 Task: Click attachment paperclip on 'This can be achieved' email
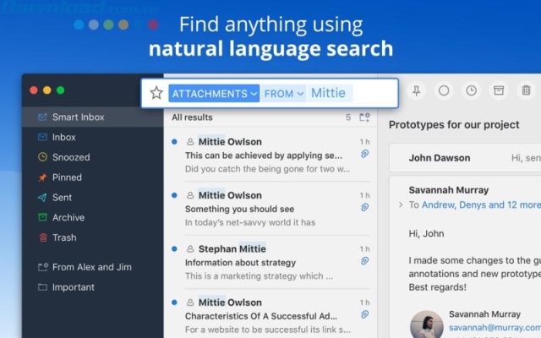(x=364, y=154)
